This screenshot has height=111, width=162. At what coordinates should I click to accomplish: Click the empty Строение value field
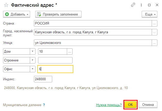coord(55,60)
